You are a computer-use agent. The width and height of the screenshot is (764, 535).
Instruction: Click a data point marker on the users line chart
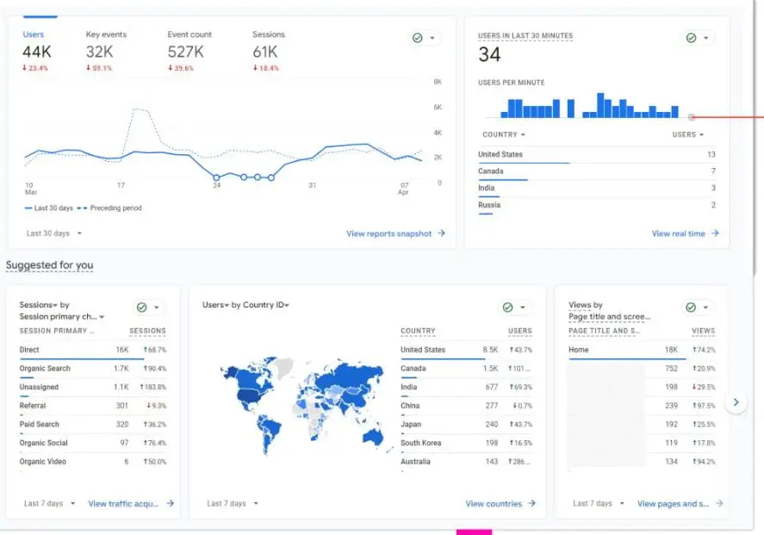click(x=244, y=177)
